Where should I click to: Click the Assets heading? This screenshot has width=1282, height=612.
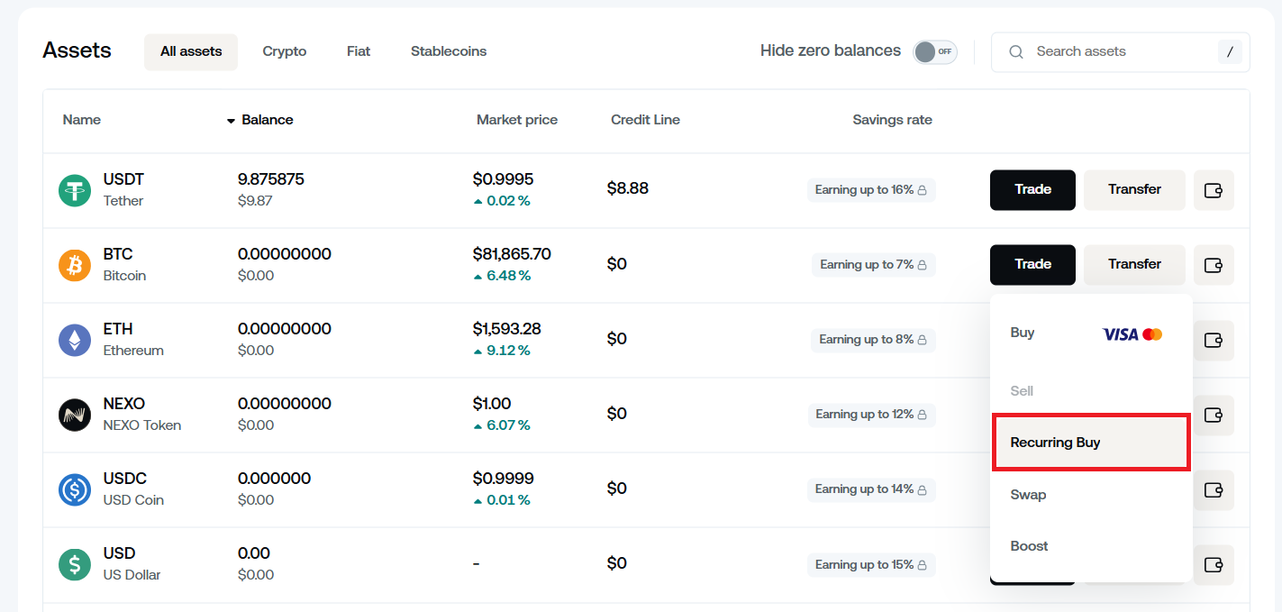pyautogui.click(x=77, y=50)
